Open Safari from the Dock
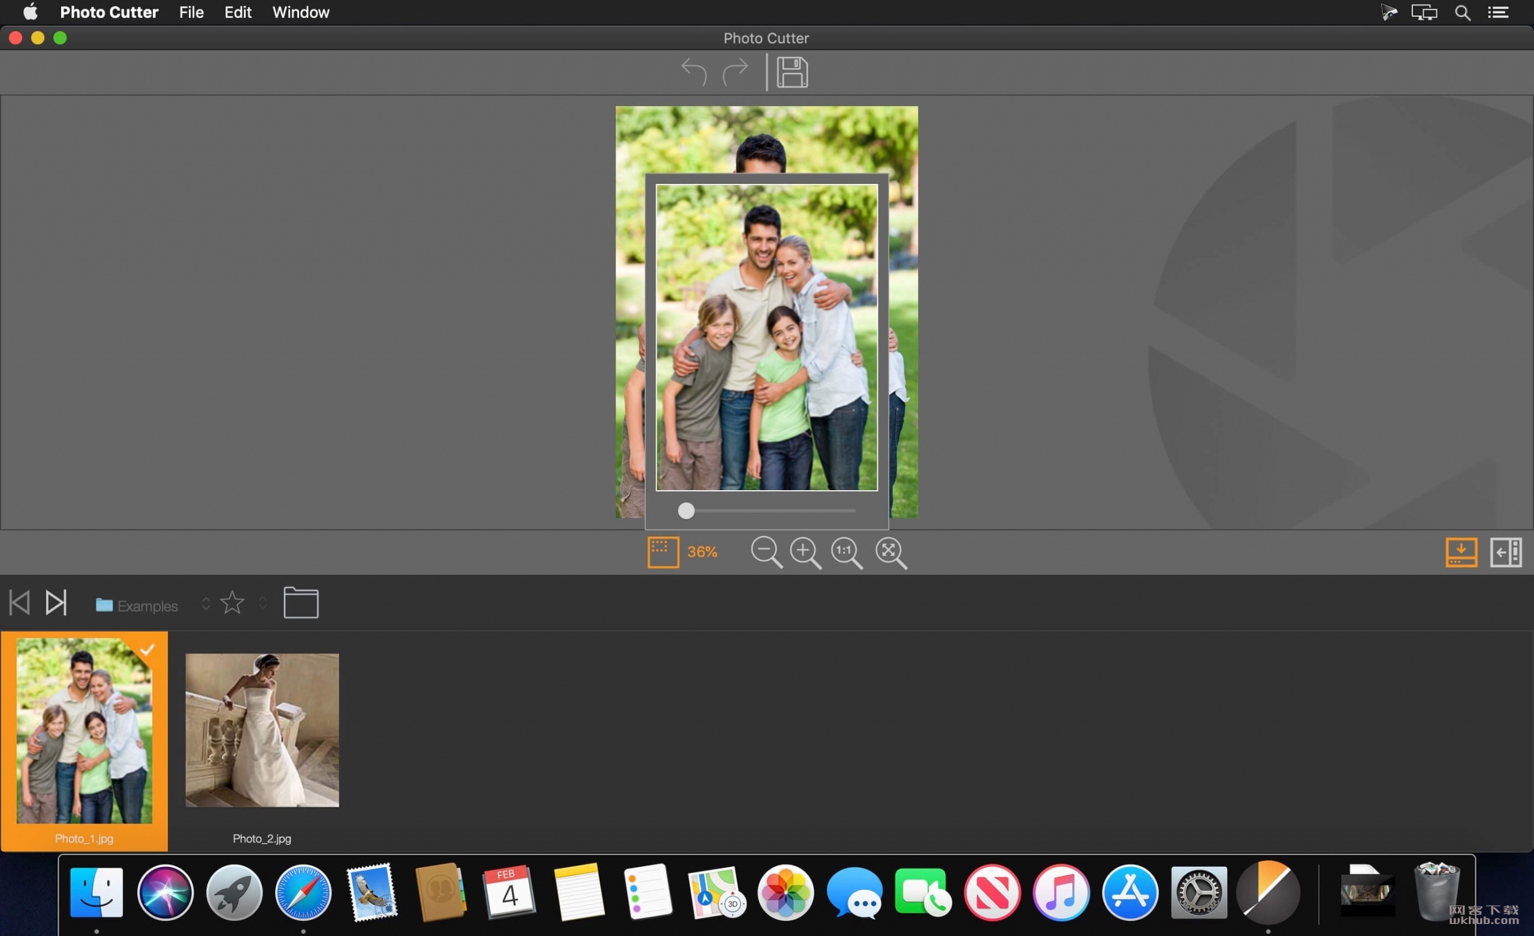Viewport: 1534px width, 936px height. click(x=303, y=892)
